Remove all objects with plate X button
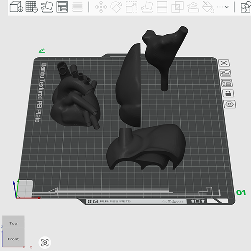Viewport: 251px width, 251px height. coord(225,63)
